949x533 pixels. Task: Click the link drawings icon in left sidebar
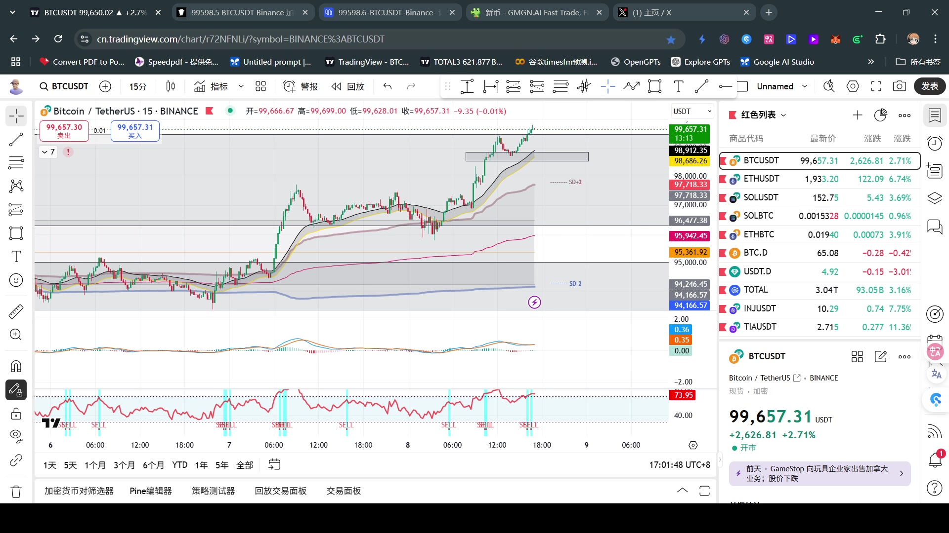16,460
